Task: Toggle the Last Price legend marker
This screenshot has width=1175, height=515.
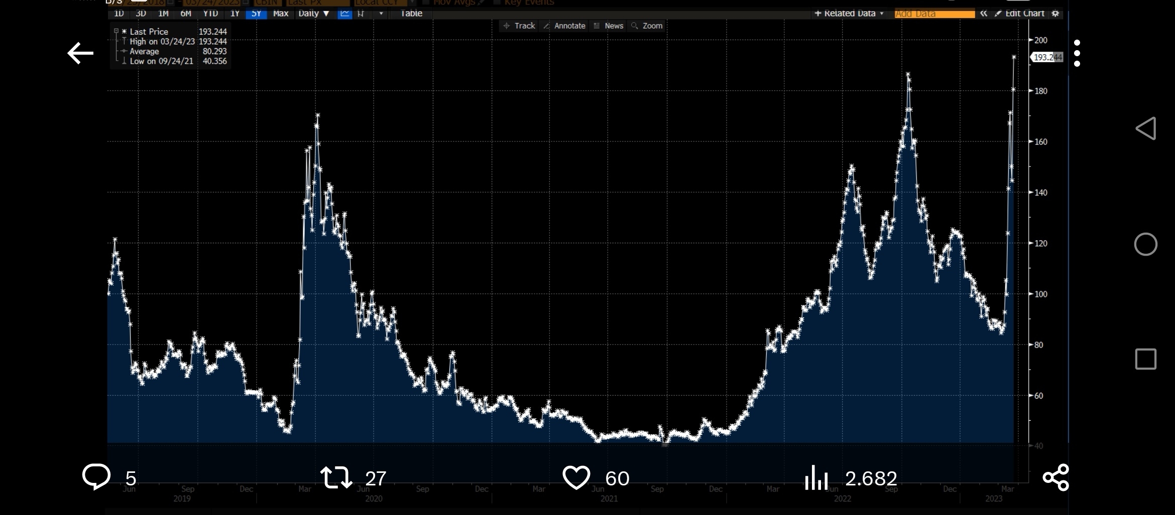Action: click(x=125, y=31)
